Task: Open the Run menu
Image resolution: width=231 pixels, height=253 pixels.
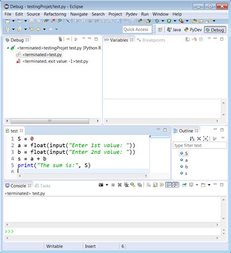Action: coord(145,14)
